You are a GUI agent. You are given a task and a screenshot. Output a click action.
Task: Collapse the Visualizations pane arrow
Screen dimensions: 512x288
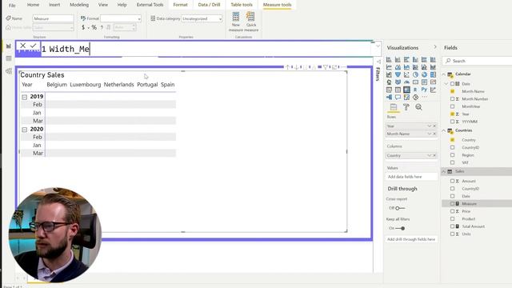point(435,47)
